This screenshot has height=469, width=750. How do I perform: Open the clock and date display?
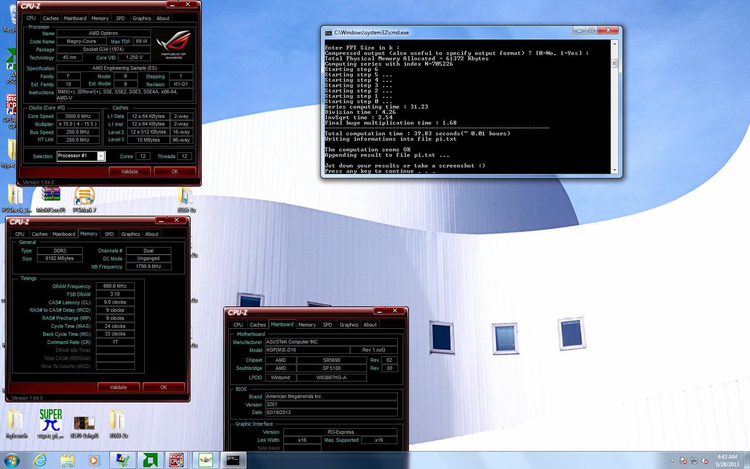(727, 461)
